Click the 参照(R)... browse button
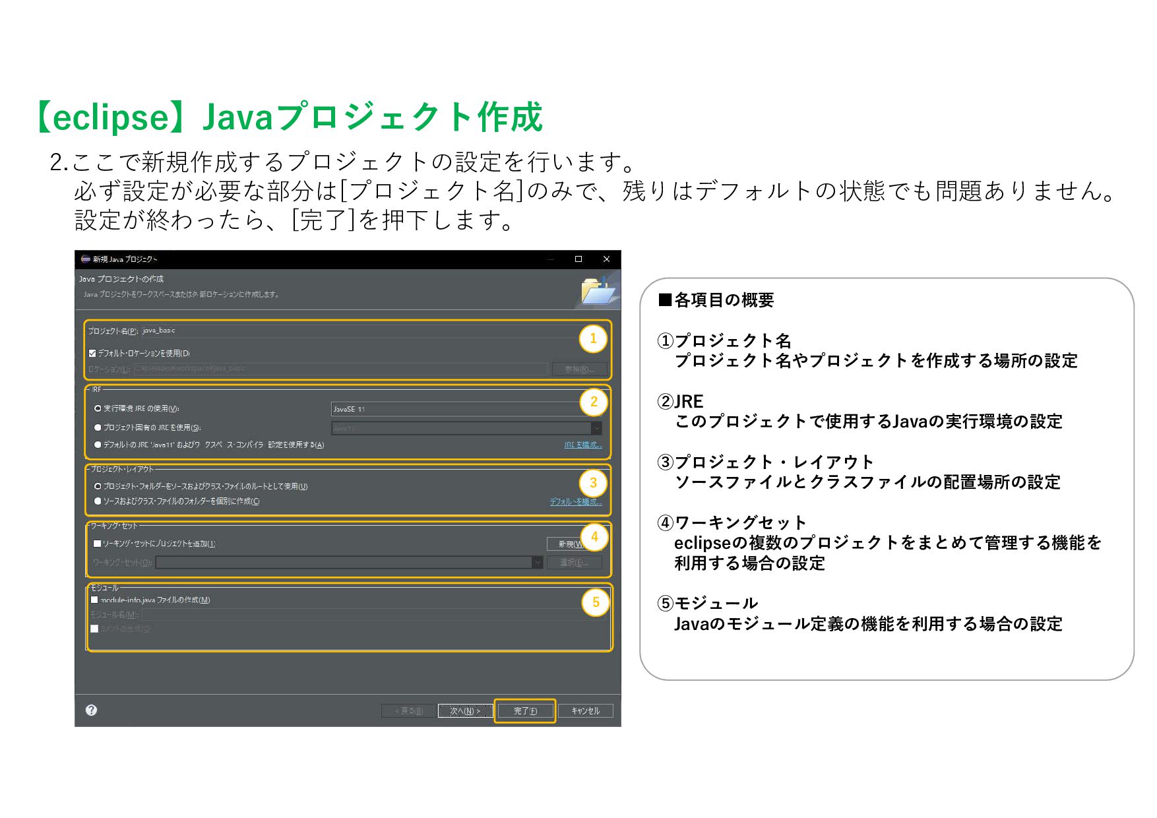This screenshot has width=1157, height=818. (x=578, y=369)
